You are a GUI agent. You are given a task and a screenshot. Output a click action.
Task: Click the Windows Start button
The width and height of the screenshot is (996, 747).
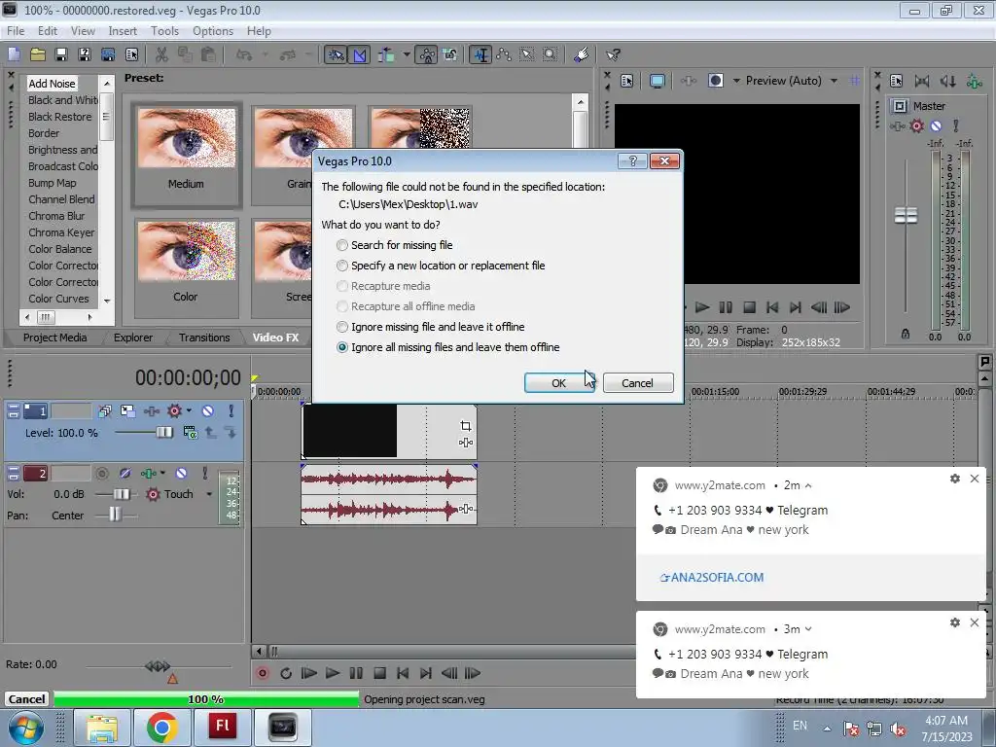tap(25, 728)
